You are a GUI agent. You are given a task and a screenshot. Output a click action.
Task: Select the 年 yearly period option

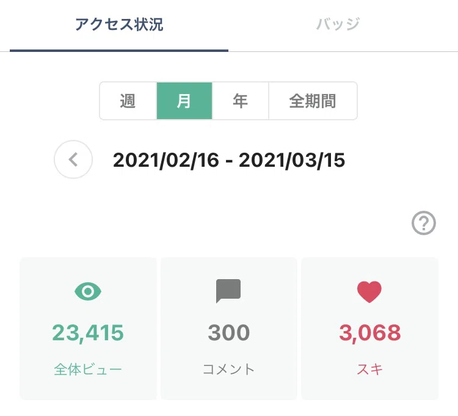pyautogui.click(x=240, y=101)
